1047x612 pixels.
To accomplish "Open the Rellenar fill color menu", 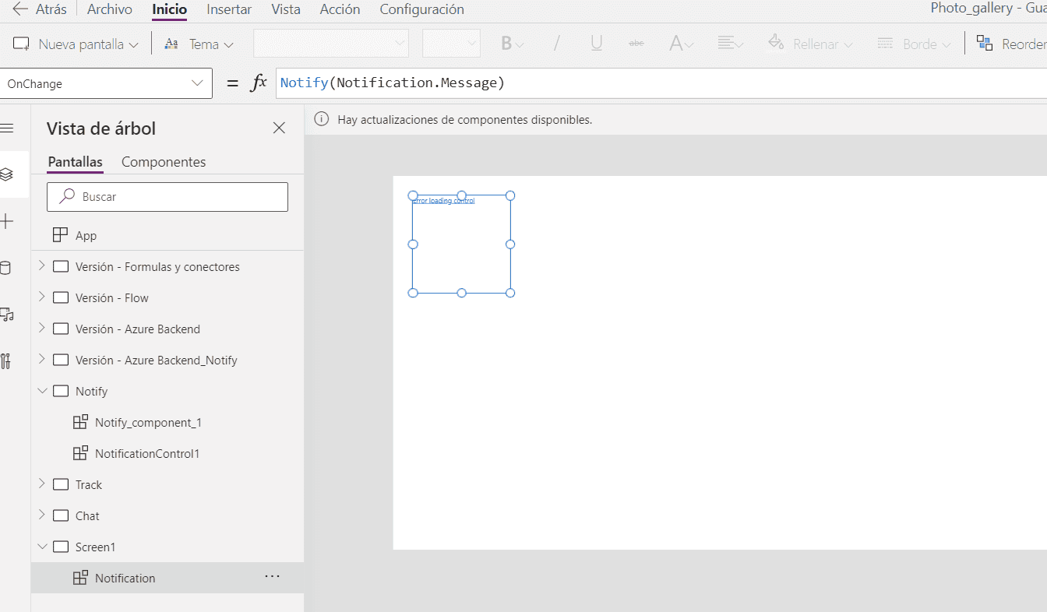I will (x=809, y=44).
